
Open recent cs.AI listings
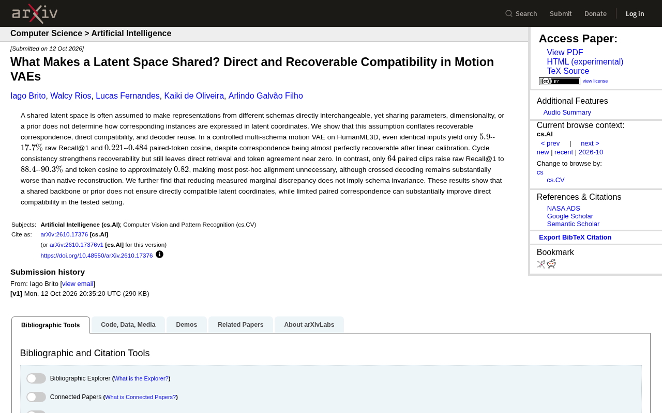[564, 152]
